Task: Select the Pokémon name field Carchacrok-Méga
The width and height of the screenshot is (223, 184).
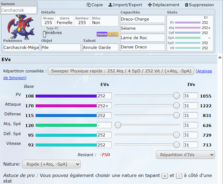Action: point(21,47)
